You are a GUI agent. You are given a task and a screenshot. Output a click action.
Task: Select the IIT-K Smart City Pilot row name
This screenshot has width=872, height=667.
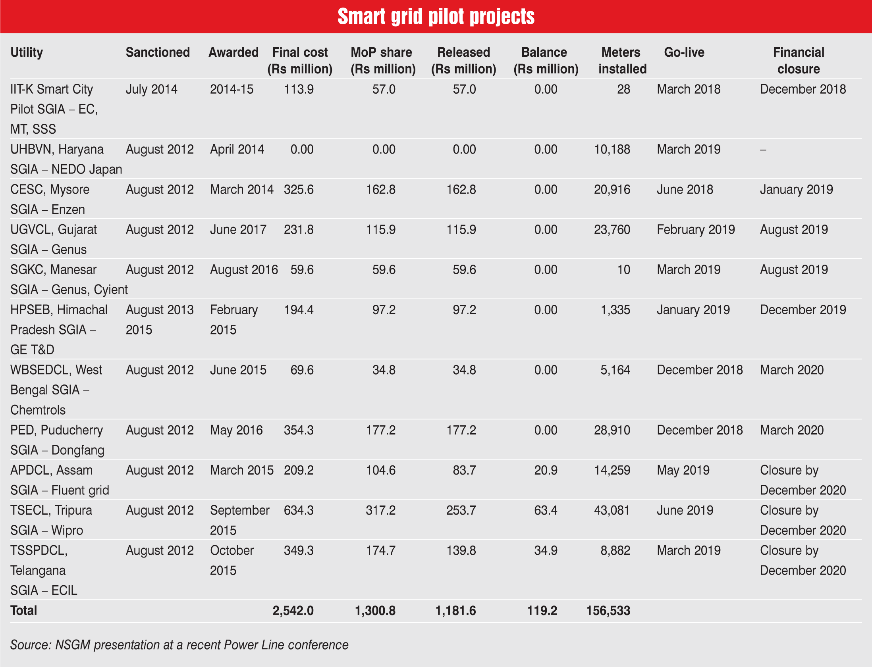click(x=54, y=109)
